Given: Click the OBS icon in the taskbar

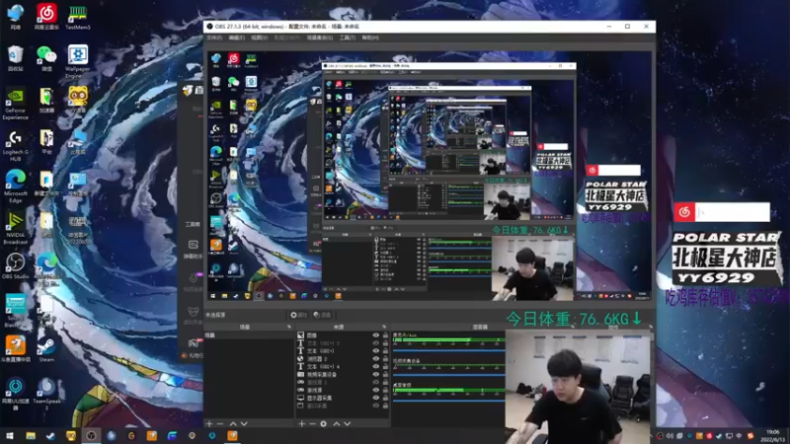Looking at the screenshot, I should pyautogui.click(x=91, y=435).
